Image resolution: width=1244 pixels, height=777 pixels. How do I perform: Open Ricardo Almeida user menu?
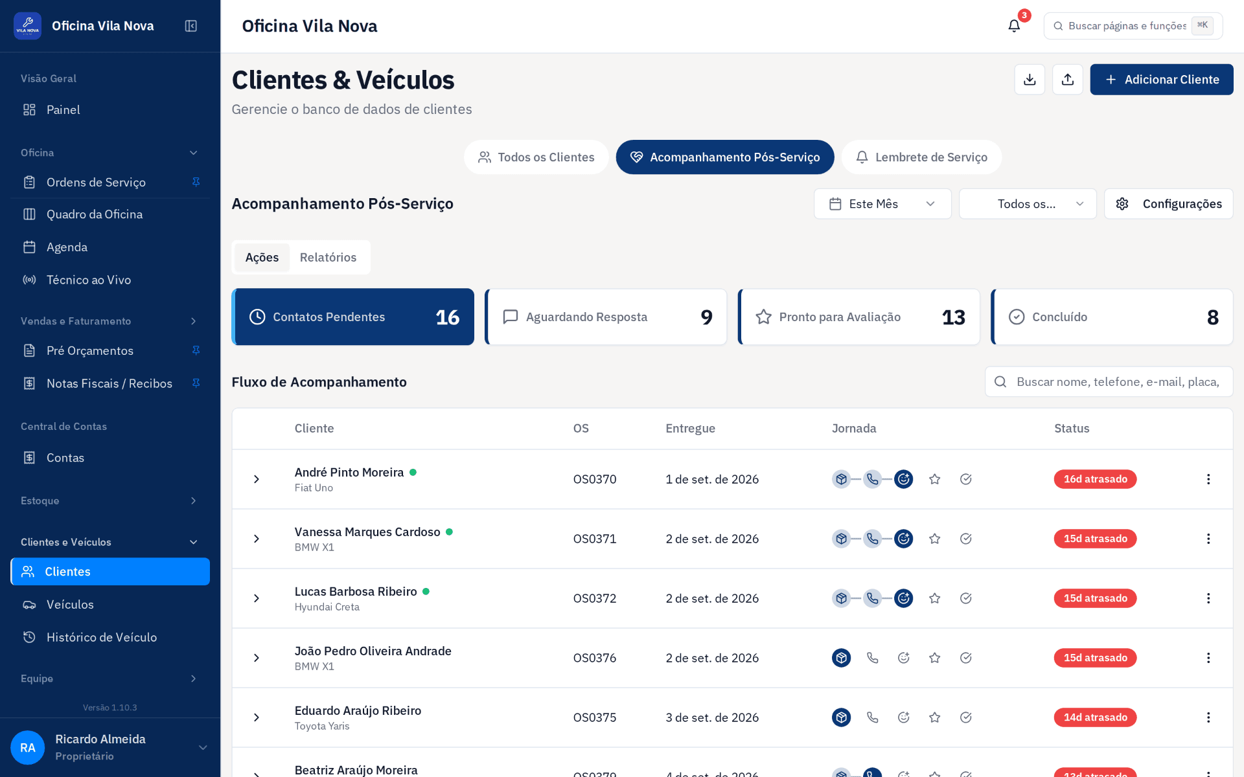[110, 747]
